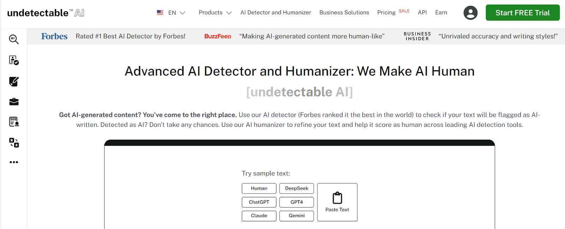
Task: Click the Business Insider logo
Action: pos(417,36)
